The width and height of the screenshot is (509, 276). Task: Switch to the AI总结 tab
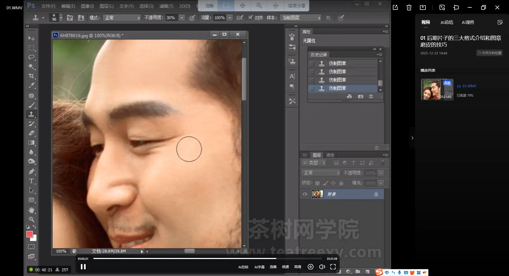tap(447, 22)
